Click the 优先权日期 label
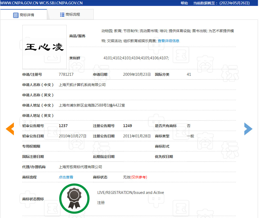The width and height of the screenshot is (259, 218). [164, 156]
